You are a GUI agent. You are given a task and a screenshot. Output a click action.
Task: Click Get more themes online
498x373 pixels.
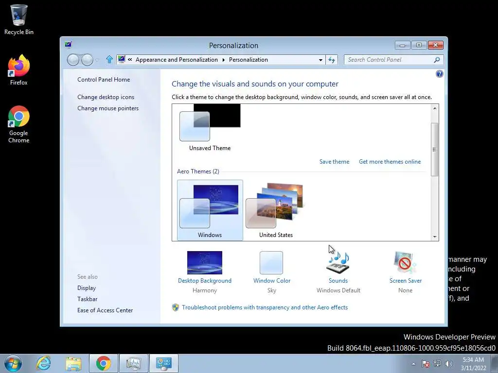[390, 162]
